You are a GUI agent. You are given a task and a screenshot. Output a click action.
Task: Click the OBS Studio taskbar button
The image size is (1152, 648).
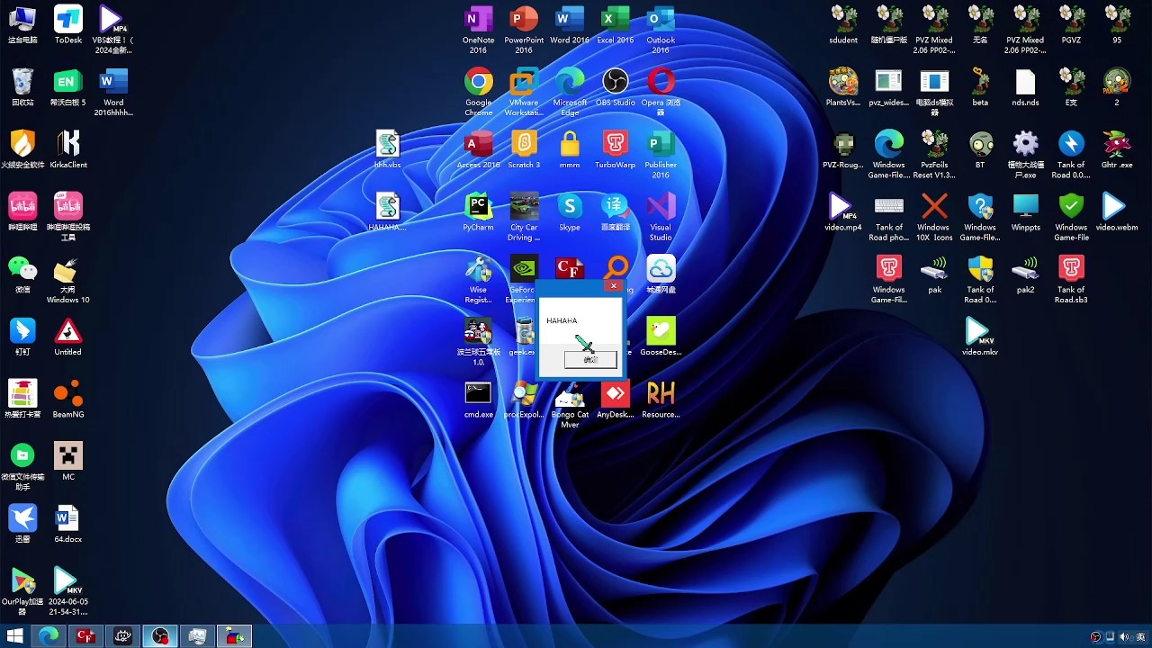(x=160, y=636)
